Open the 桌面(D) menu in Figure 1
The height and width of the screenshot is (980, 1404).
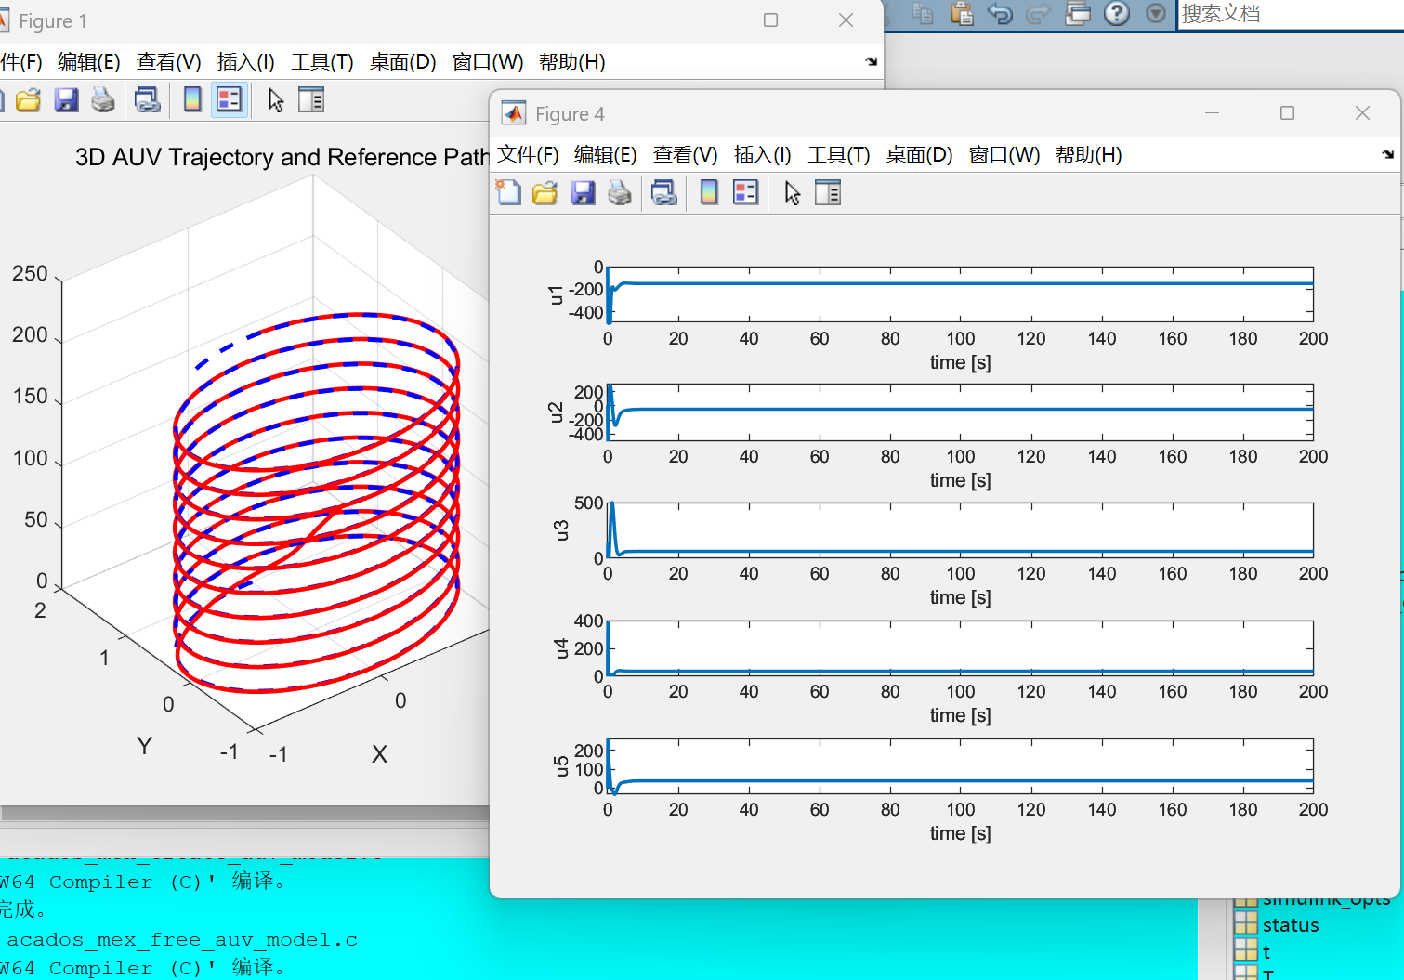403,61
